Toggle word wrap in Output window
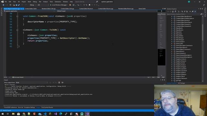207x116 pixels. [62, 82]
